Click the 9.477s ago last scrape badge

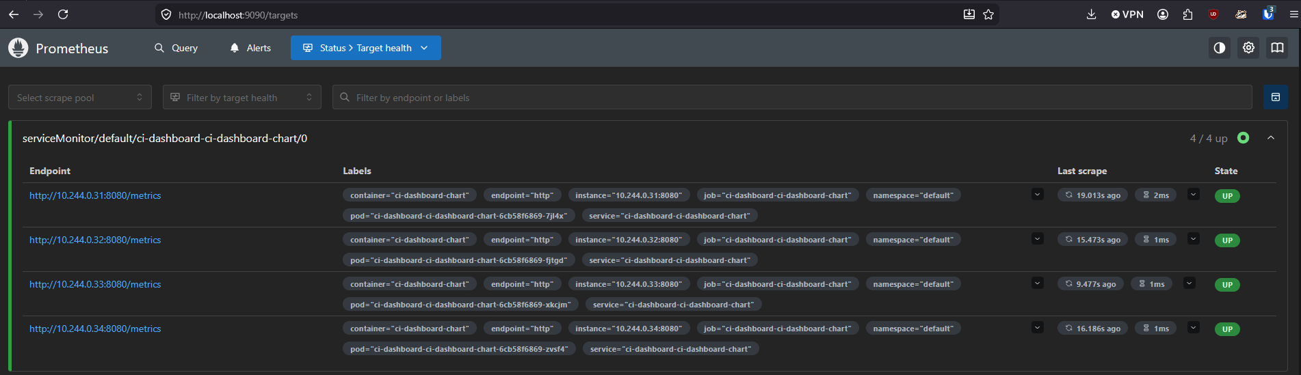pos(1090,284)
